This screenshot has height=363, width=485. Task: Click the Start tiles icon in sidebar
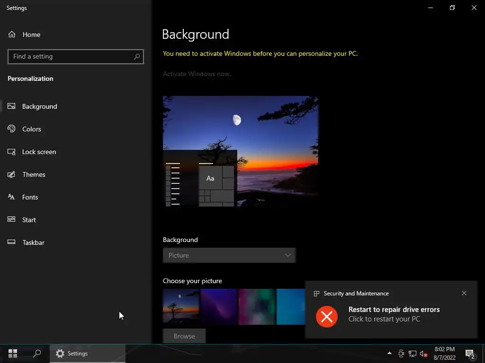tap(11, 219)
